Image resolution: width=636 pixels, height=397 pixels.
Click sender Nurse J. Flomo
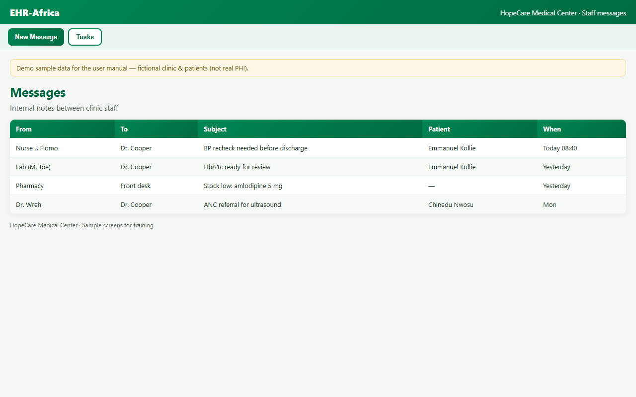pos(37,148)
